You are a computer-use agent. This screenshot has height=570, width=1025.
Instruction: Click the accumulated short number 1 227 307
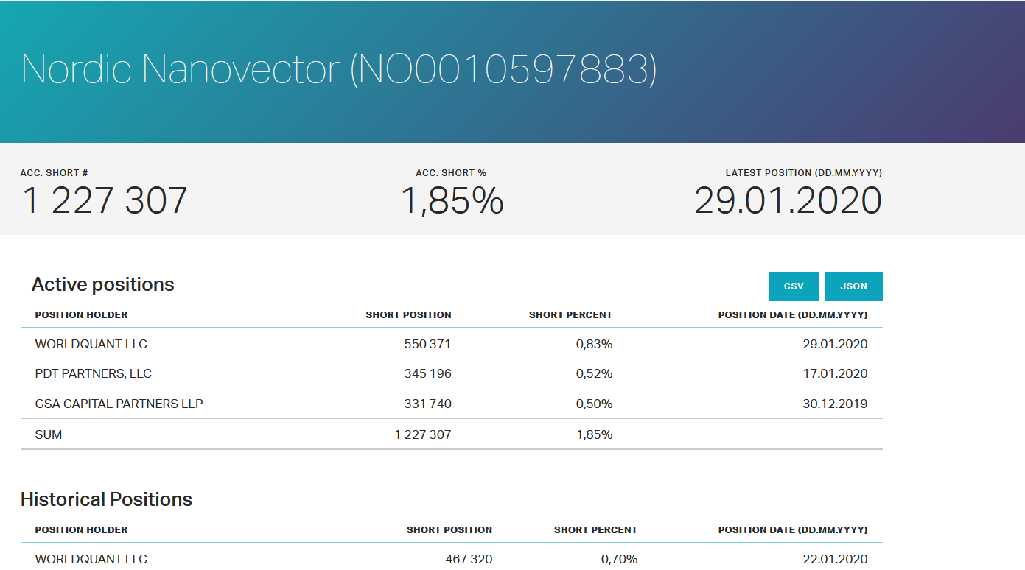click(105, 200)
